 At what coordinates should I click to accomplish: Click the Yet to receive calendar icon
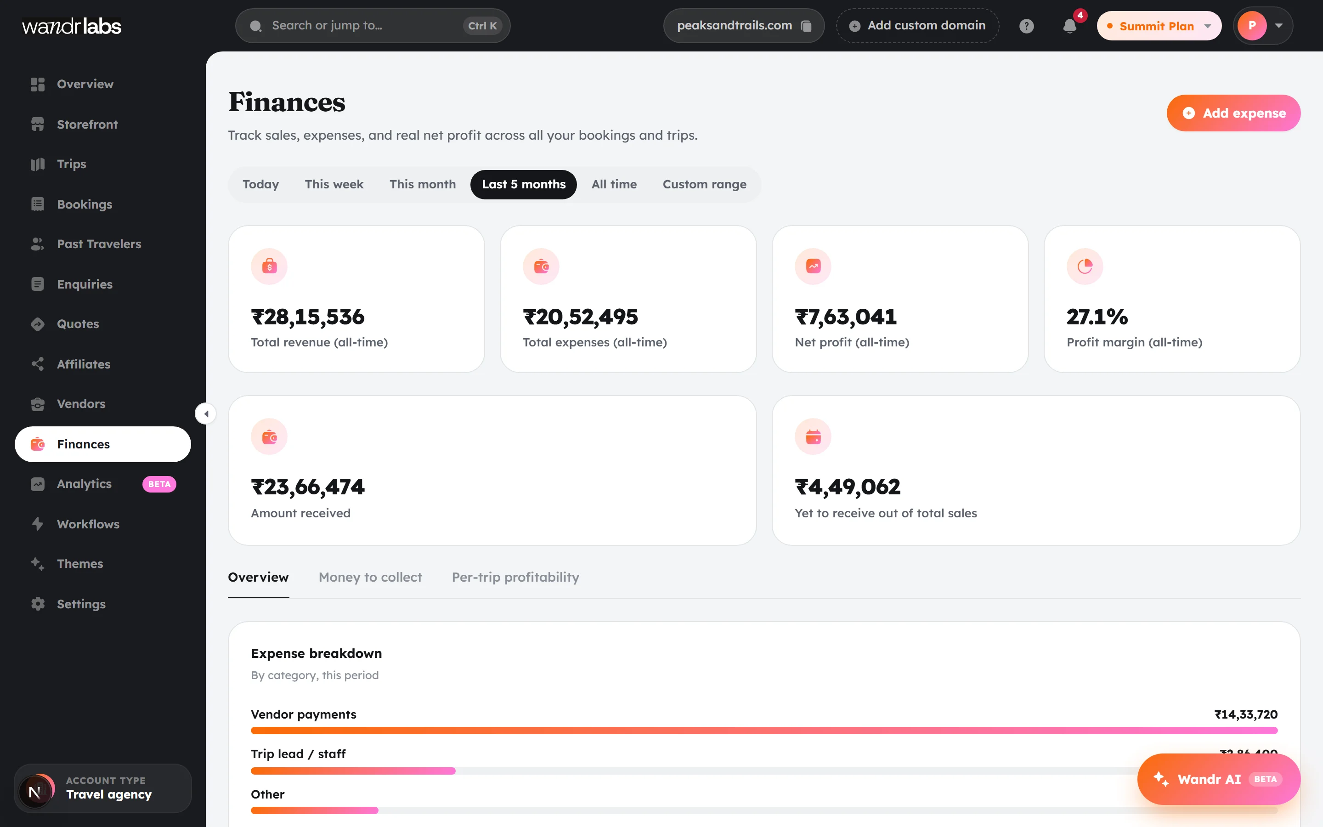(813, 436)
